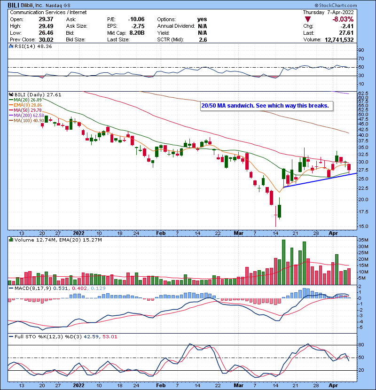Click the Open price 29.37
376x390 pixels.
click(x=46, y=19)
